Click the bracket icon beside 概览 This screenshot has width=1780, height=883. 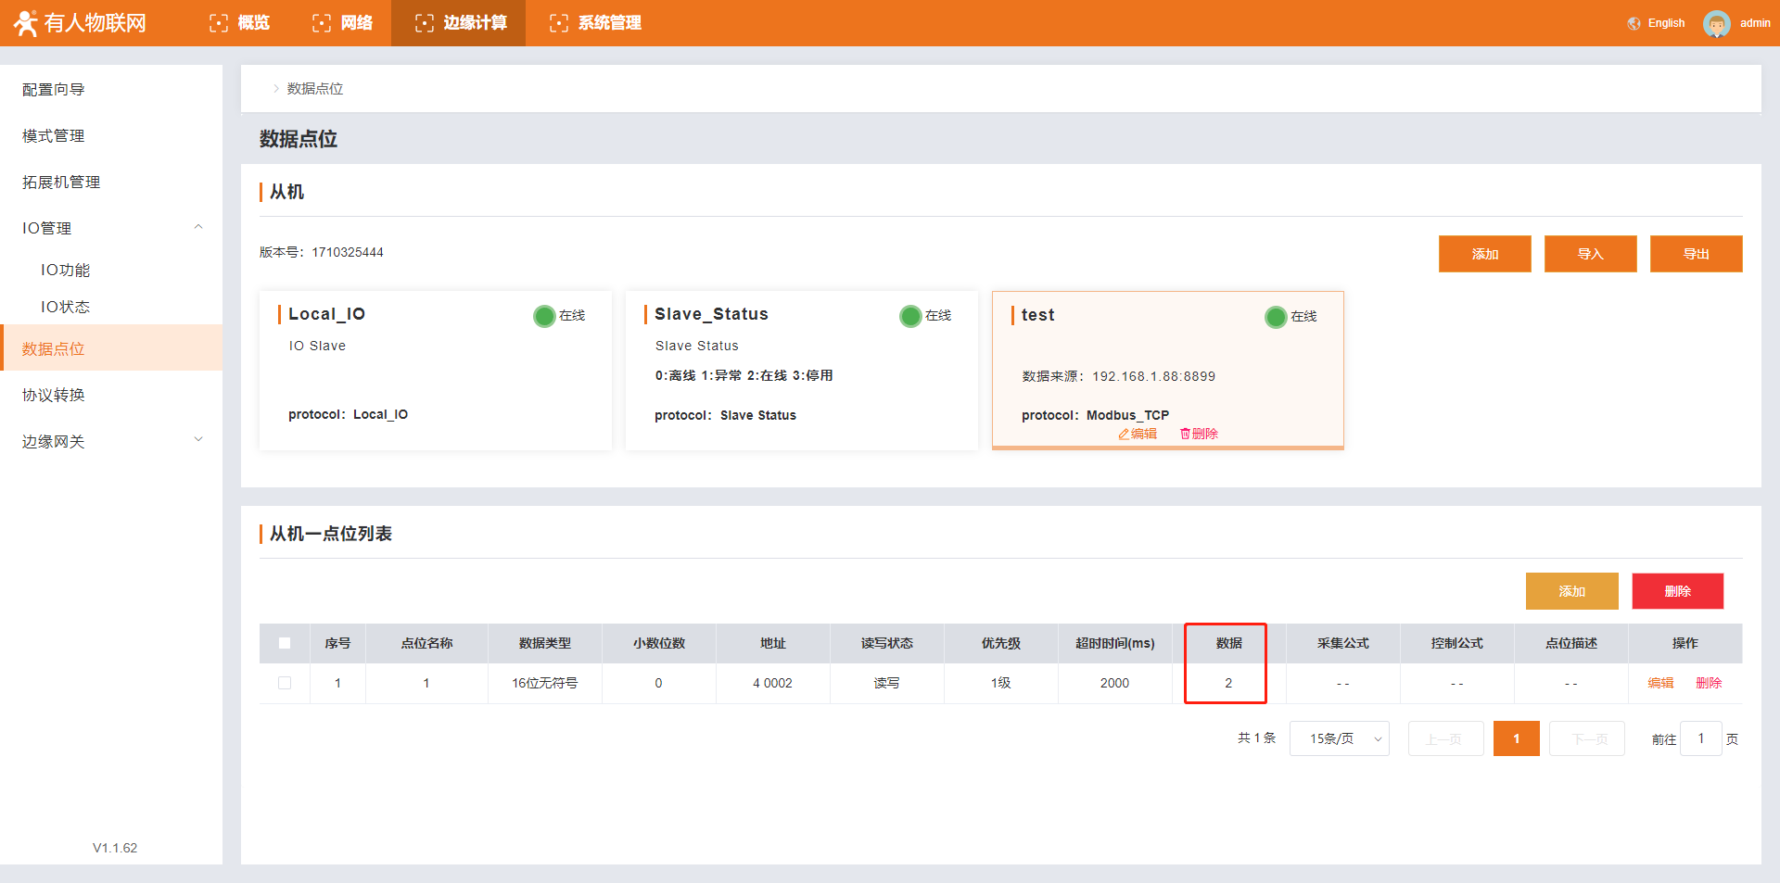[x=219, y=23]
